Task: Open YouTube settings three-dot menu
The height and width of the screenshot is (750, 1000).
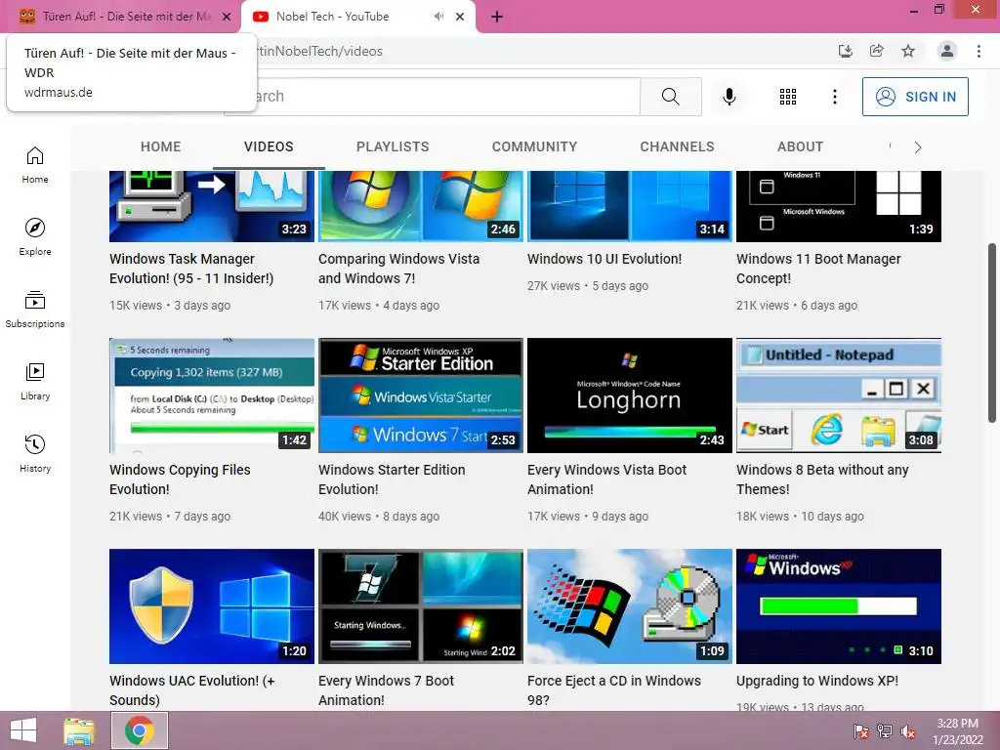Action: [834, 97]
